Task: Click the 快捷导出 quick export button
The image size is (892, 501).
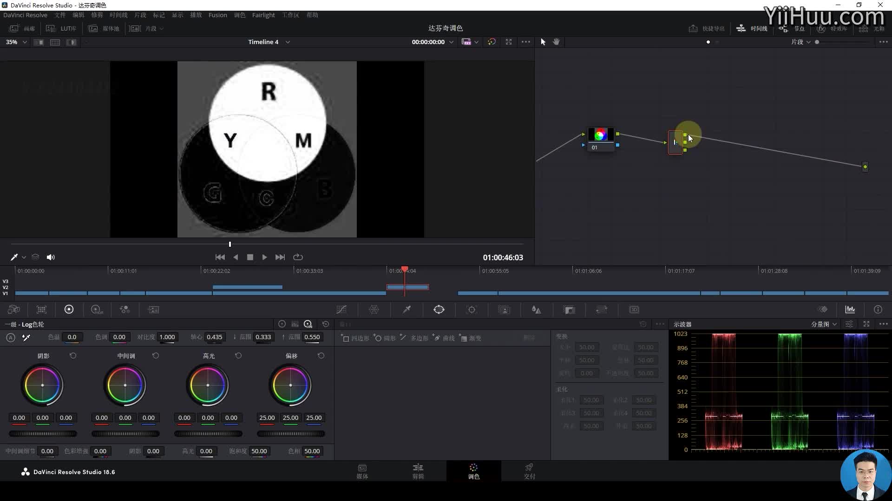Action: coord(707,28)
